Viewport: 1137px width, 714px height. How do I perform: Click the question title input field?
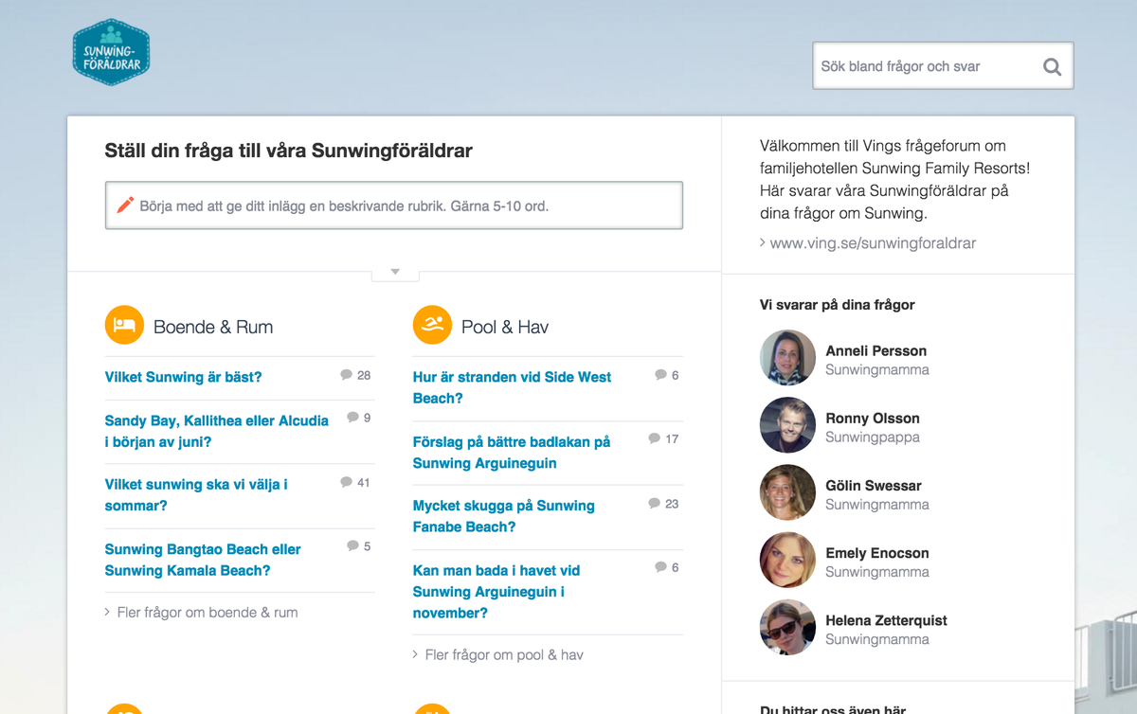(x=394, y=205)
